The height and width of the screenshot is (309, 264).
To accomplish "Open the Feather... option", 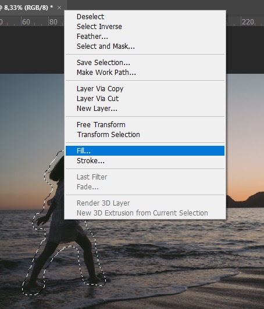I will (145, 37).
